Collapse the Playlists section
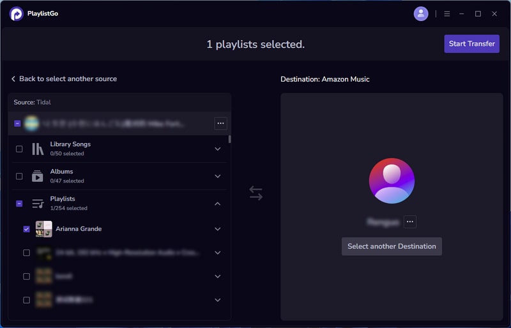511x328 pixels. [x=218, y=204]
